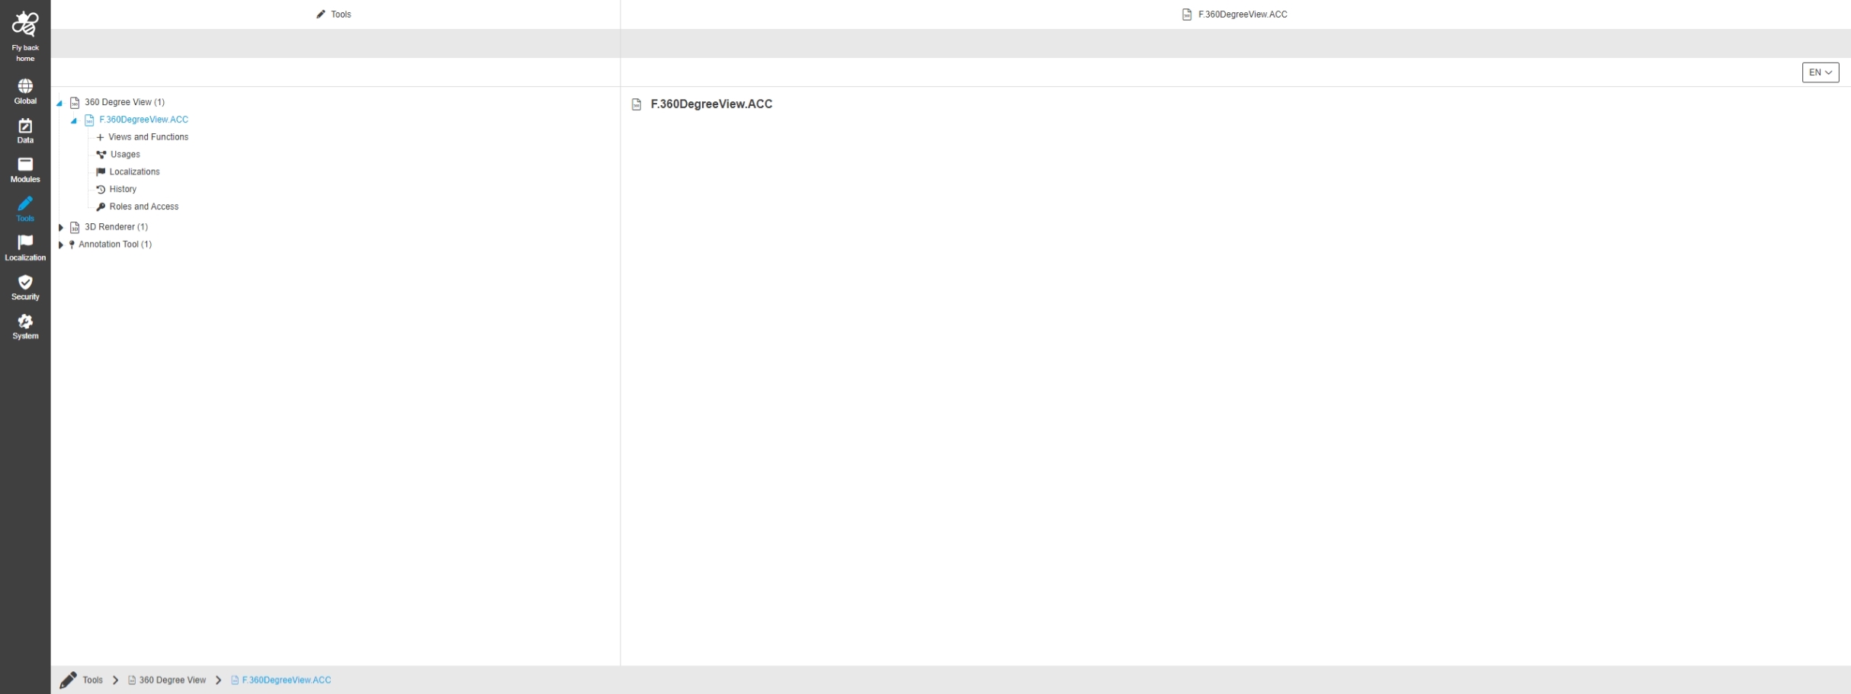Click the Fly back home bee icon
Viewport: 1851px width, 694px height.
pyautogui.click(x=25, y=24)
